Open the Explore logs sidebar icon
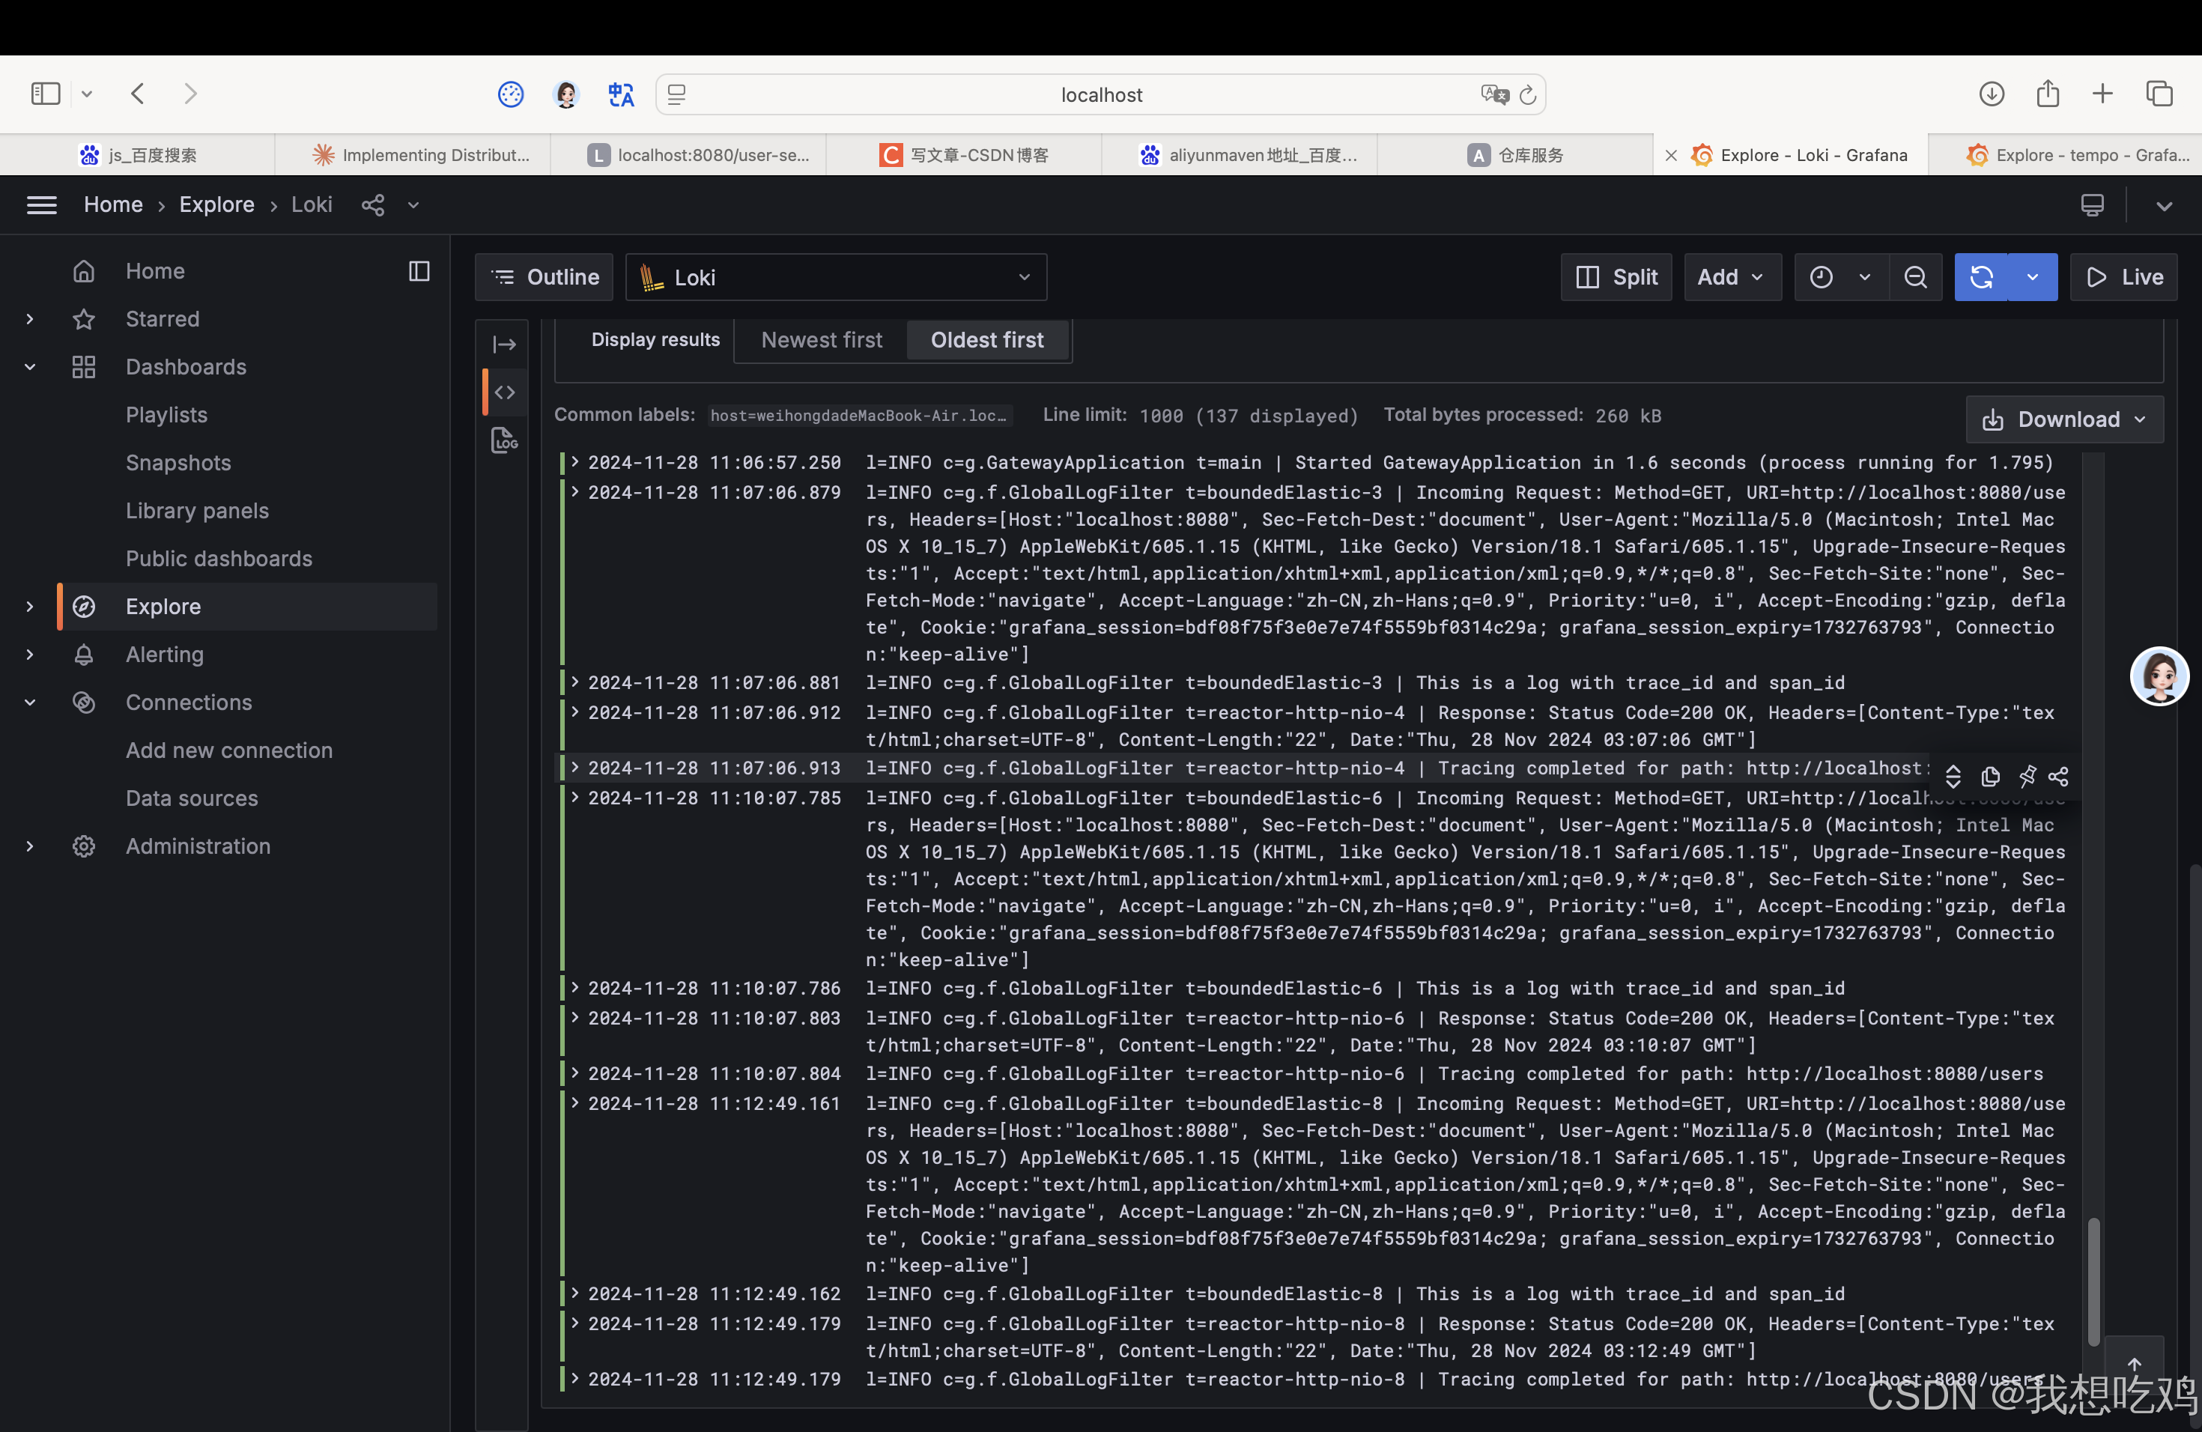This screenshot has height=1432, width=2202. (x=504, y=440)
